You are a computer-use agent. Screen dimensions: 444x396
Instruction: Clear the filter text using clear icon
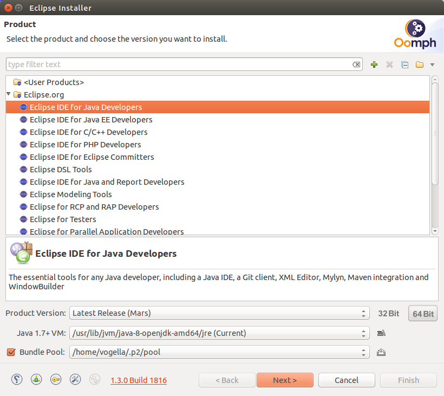(356, 64)
